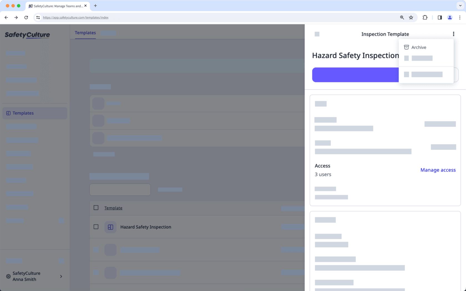Tick the checkbox below the Hazard Safety row
The width and height of the screenshot is (466, 291).
point(96,250)
